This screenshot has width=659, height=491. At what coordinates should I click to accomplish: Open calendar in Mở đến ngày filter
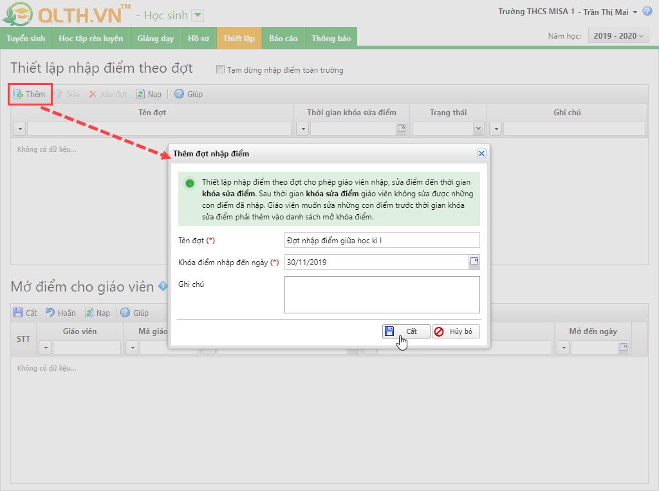(x=623, y=347)
